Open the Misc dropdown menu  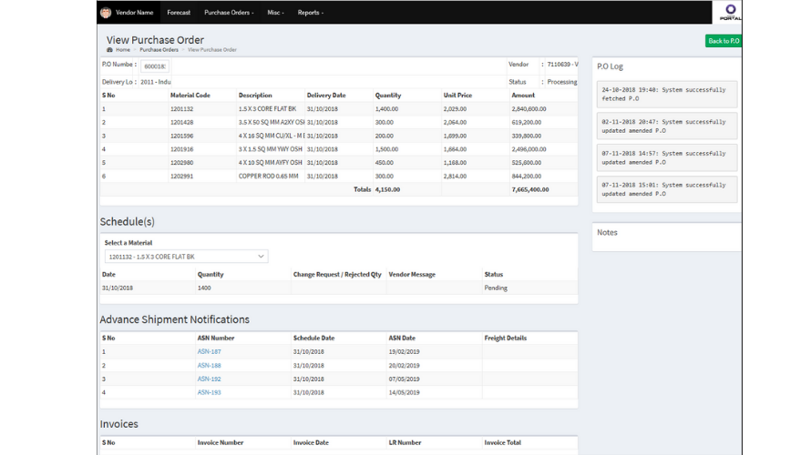[x=275, y=13]
